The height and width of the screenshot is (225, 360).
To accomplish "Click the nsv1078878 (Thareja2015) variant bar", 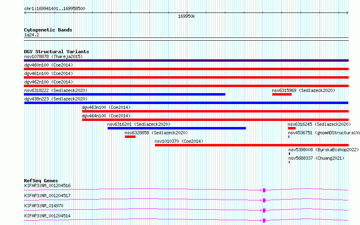I will click(186, 60).
